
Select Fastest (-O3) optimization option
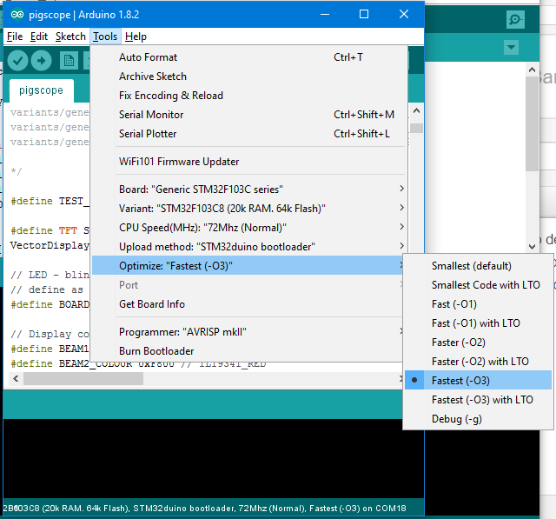[x=478, y=380]
